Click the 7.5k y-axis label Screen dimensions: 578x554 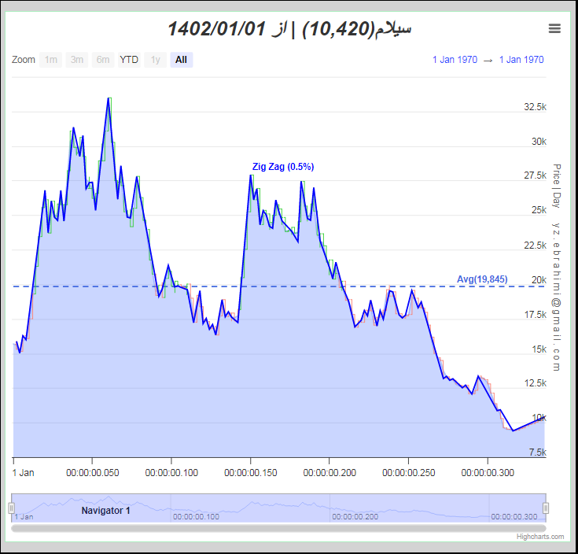(537, 452)
